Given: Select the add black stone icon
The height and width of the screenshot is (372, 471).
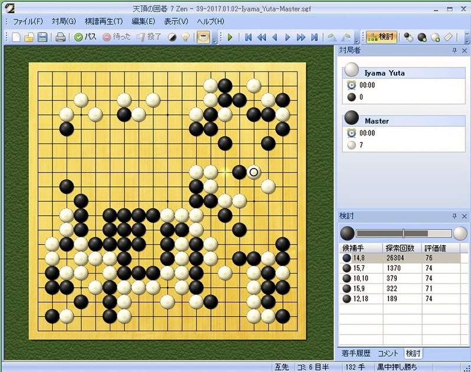Looking at the screenshot, I should [x=422, y=37].
